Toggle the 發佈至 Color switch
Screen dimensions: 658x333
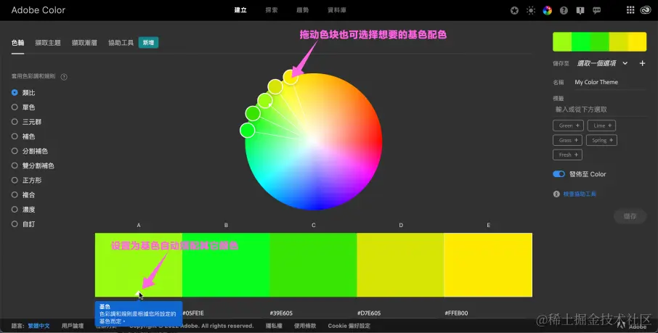click(x=559, y=174)
